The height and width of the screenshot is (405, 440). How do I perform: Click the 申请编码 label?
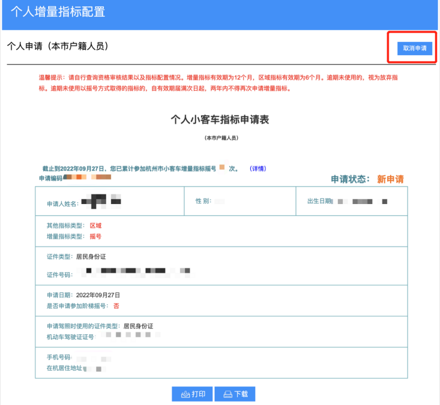click(51, 178)
